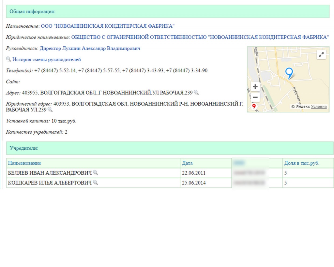Click the Яндекс copyright label on the map
The image size is (334, 267).
coord(300,107)
